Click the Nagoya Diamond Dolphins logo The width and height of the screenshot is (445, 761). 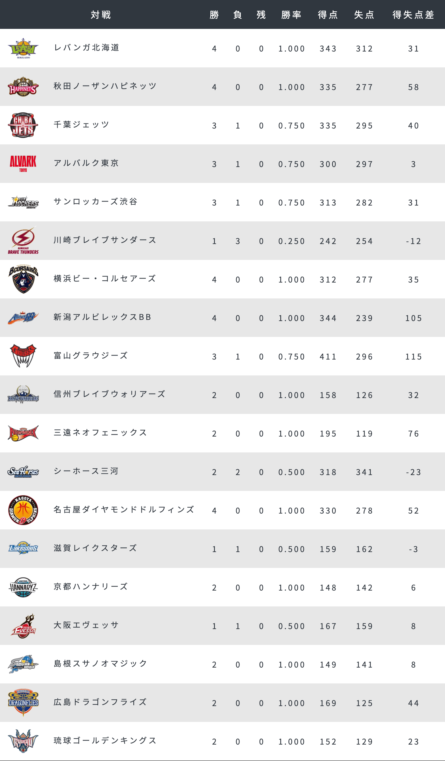click(23, 510)
